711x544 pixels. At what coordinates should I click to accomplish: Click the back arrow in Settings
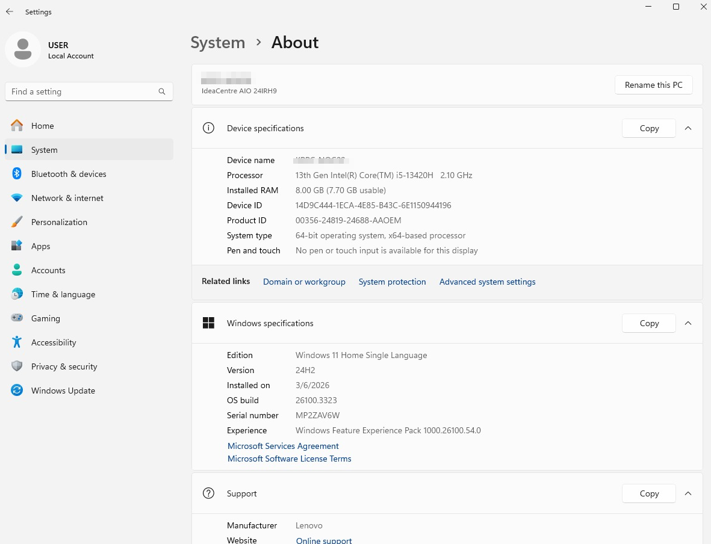[10, 12]
